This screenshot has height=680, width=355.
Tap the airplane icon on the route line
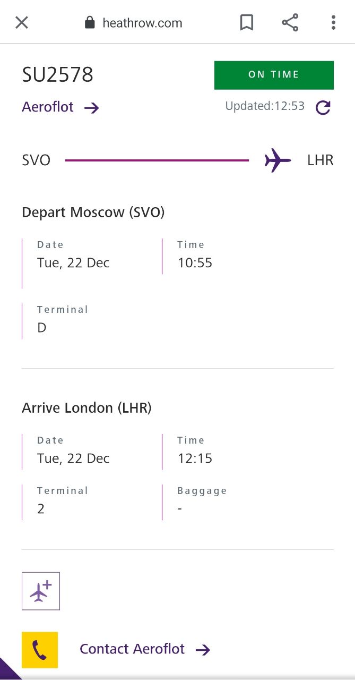click(x=278, y=160)
